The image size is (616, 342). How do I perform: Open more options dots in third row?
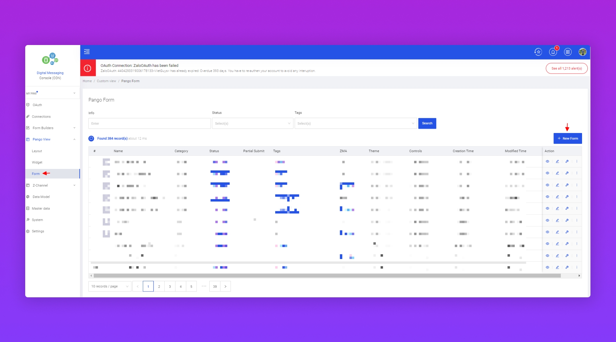tap(577, 185)
